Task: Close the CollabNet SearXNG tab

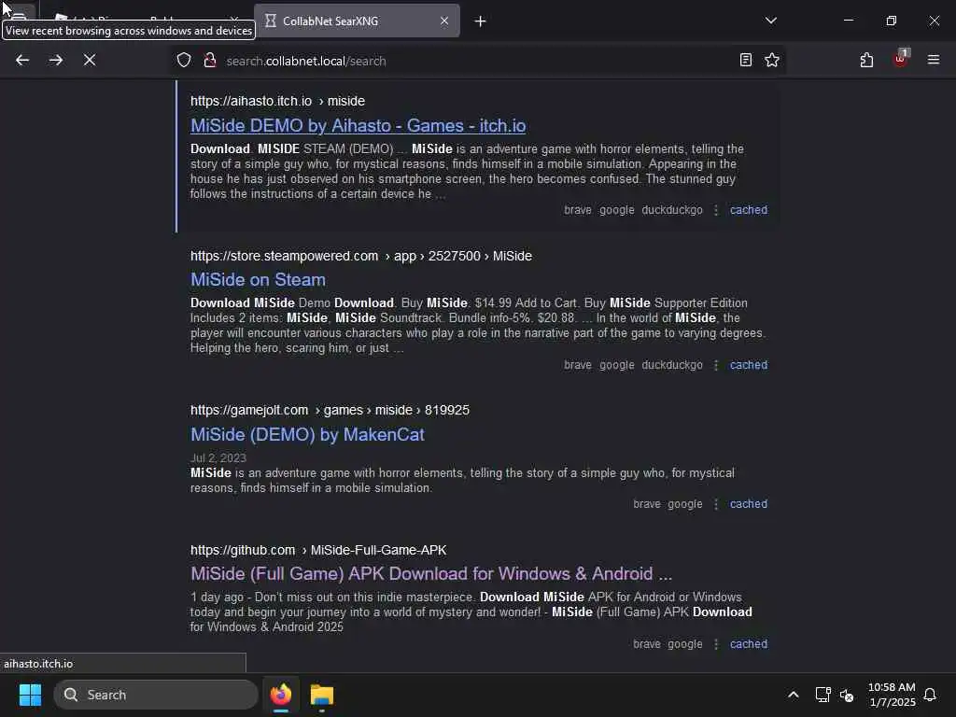Action: click(444, 21)
